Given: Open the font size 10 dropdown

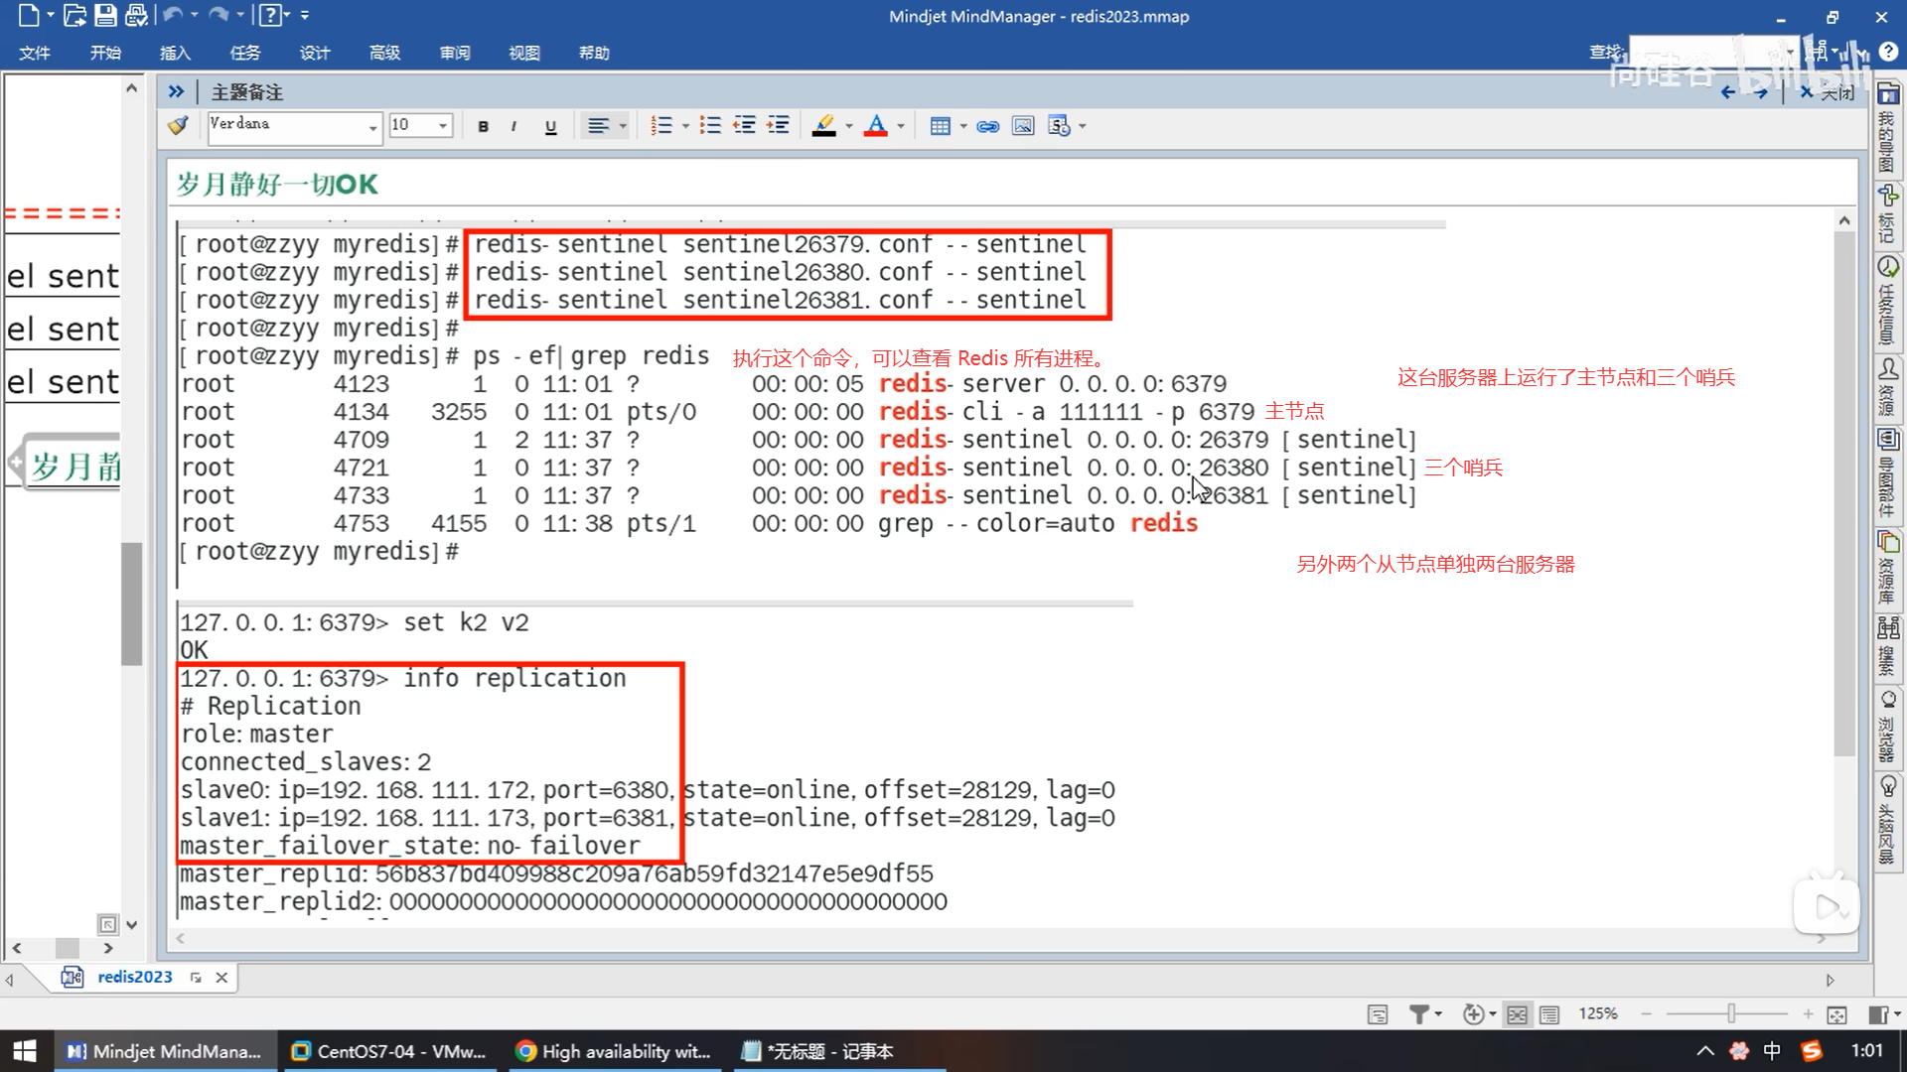Looking at the screenshot, I should (x=443, y=126).
